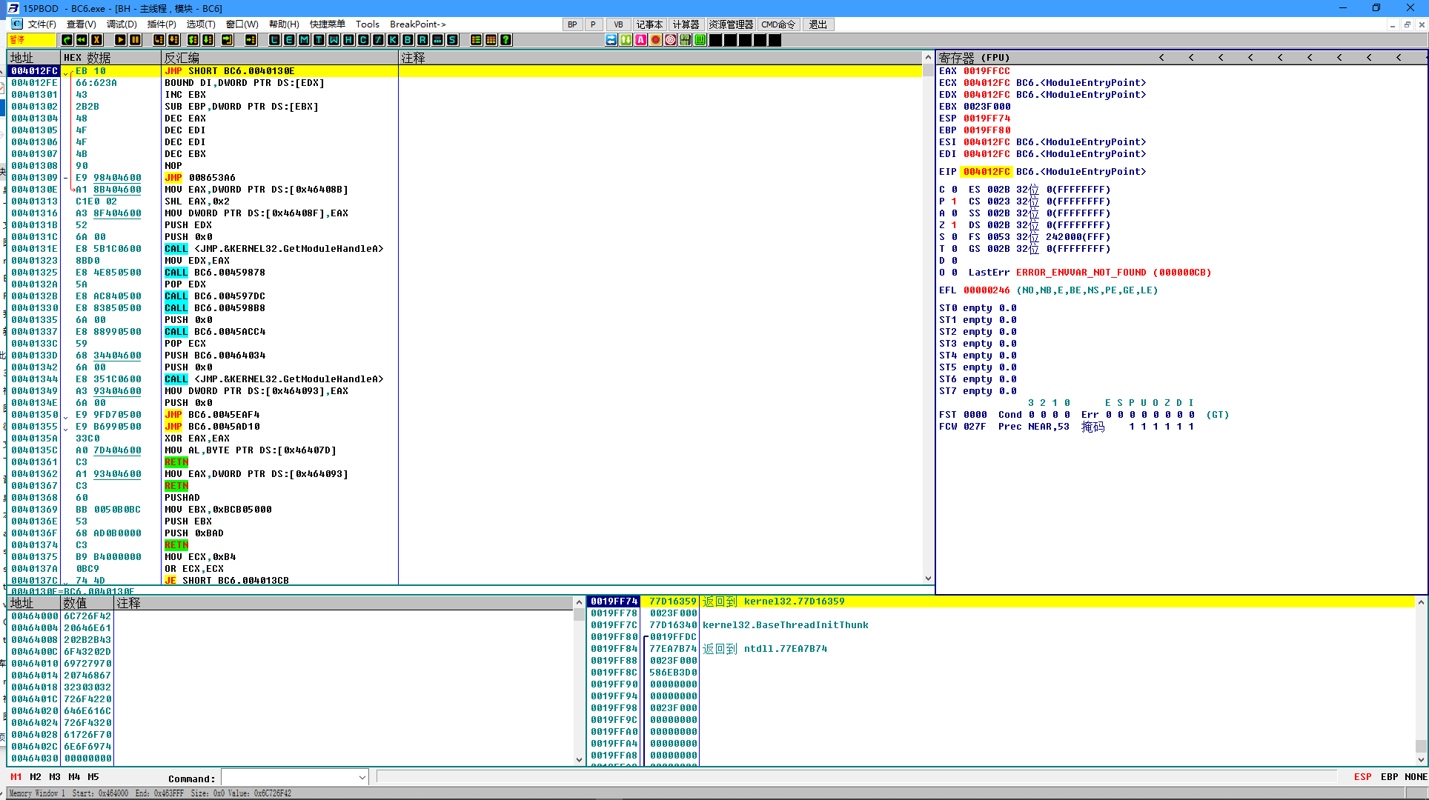
Task: Select the CALL GetModuleHandleA line at 0040131E
Action: (x=274, y=249)
